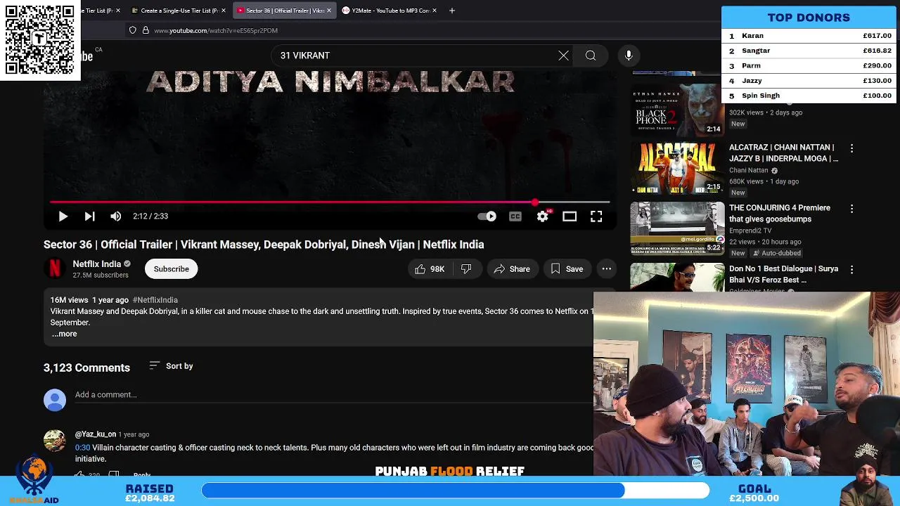Open video settings gear menu

tap(543, 216)
